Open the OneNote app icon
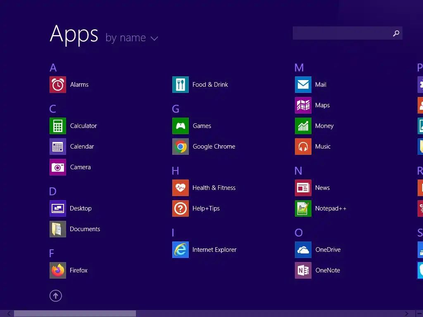This screenshot has width=423, height=317. coord(303,270)
